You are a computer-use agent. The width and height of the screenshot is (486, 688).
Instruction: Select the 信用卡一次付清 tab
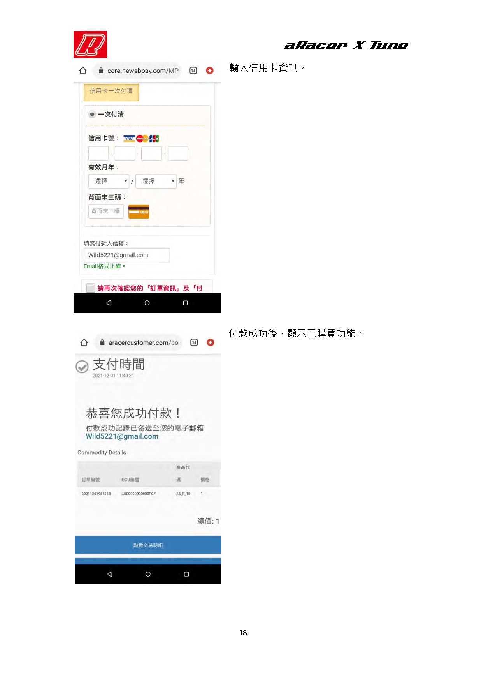tap(111, 92)
